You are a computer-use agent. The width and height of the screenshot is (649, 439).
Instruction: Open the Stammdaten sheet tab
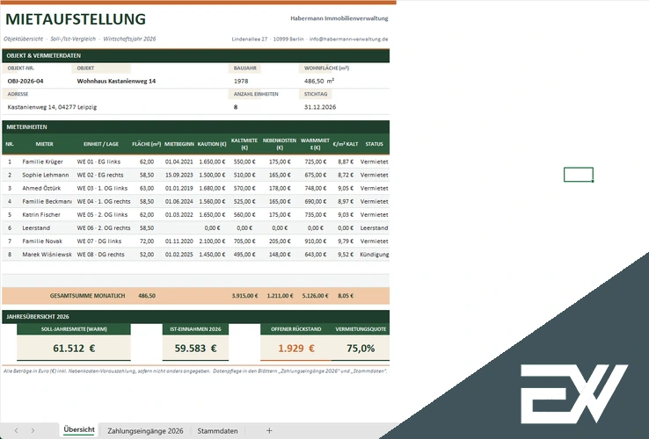tap(217, 431)
